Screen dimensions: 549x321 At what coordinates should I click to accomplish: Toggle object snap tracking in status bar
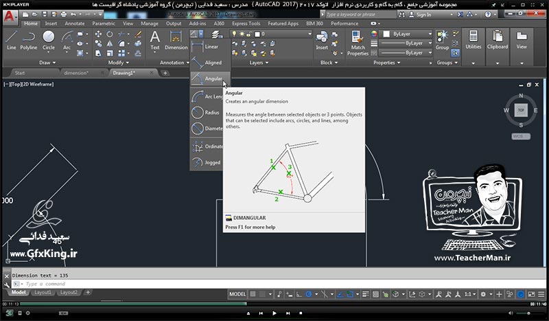click(340, 294)
